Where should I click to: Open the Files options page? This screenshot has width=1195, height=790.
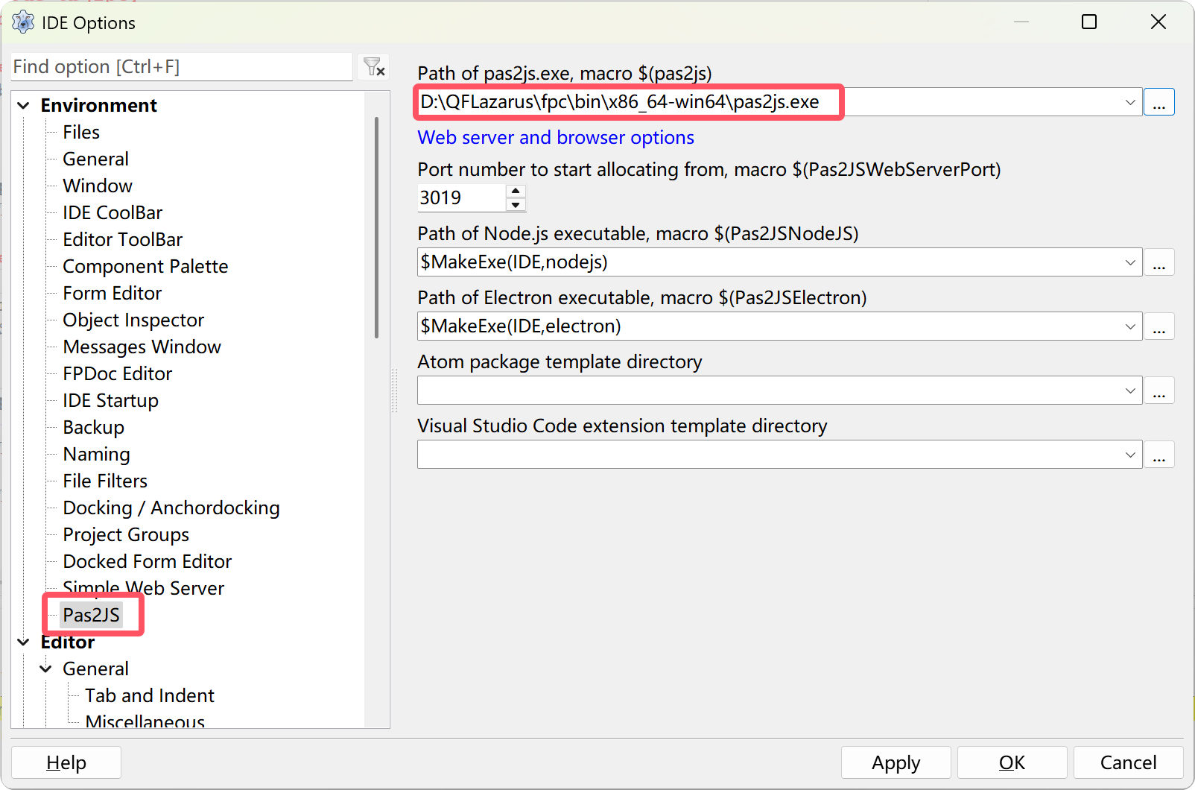(x=81, y=133)
